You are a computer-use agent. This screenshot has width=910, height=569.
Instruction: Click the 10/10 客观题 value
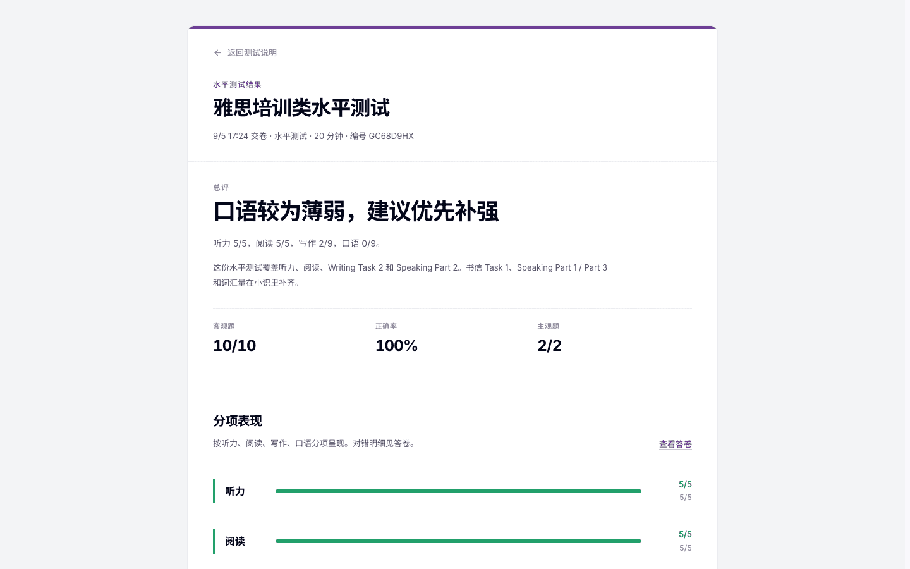click(234, 345)
